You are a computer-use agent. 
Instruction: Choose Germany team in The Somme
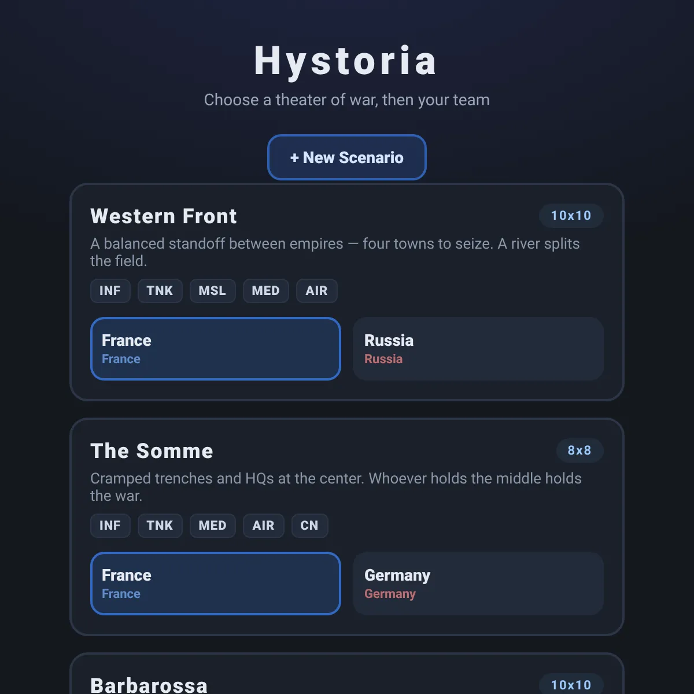pos(478,584)
